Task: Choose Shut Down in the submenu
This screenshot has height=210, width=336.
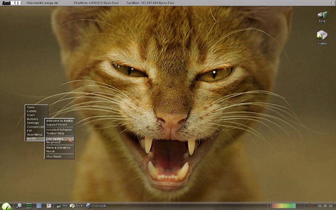Action: (54, 156)
